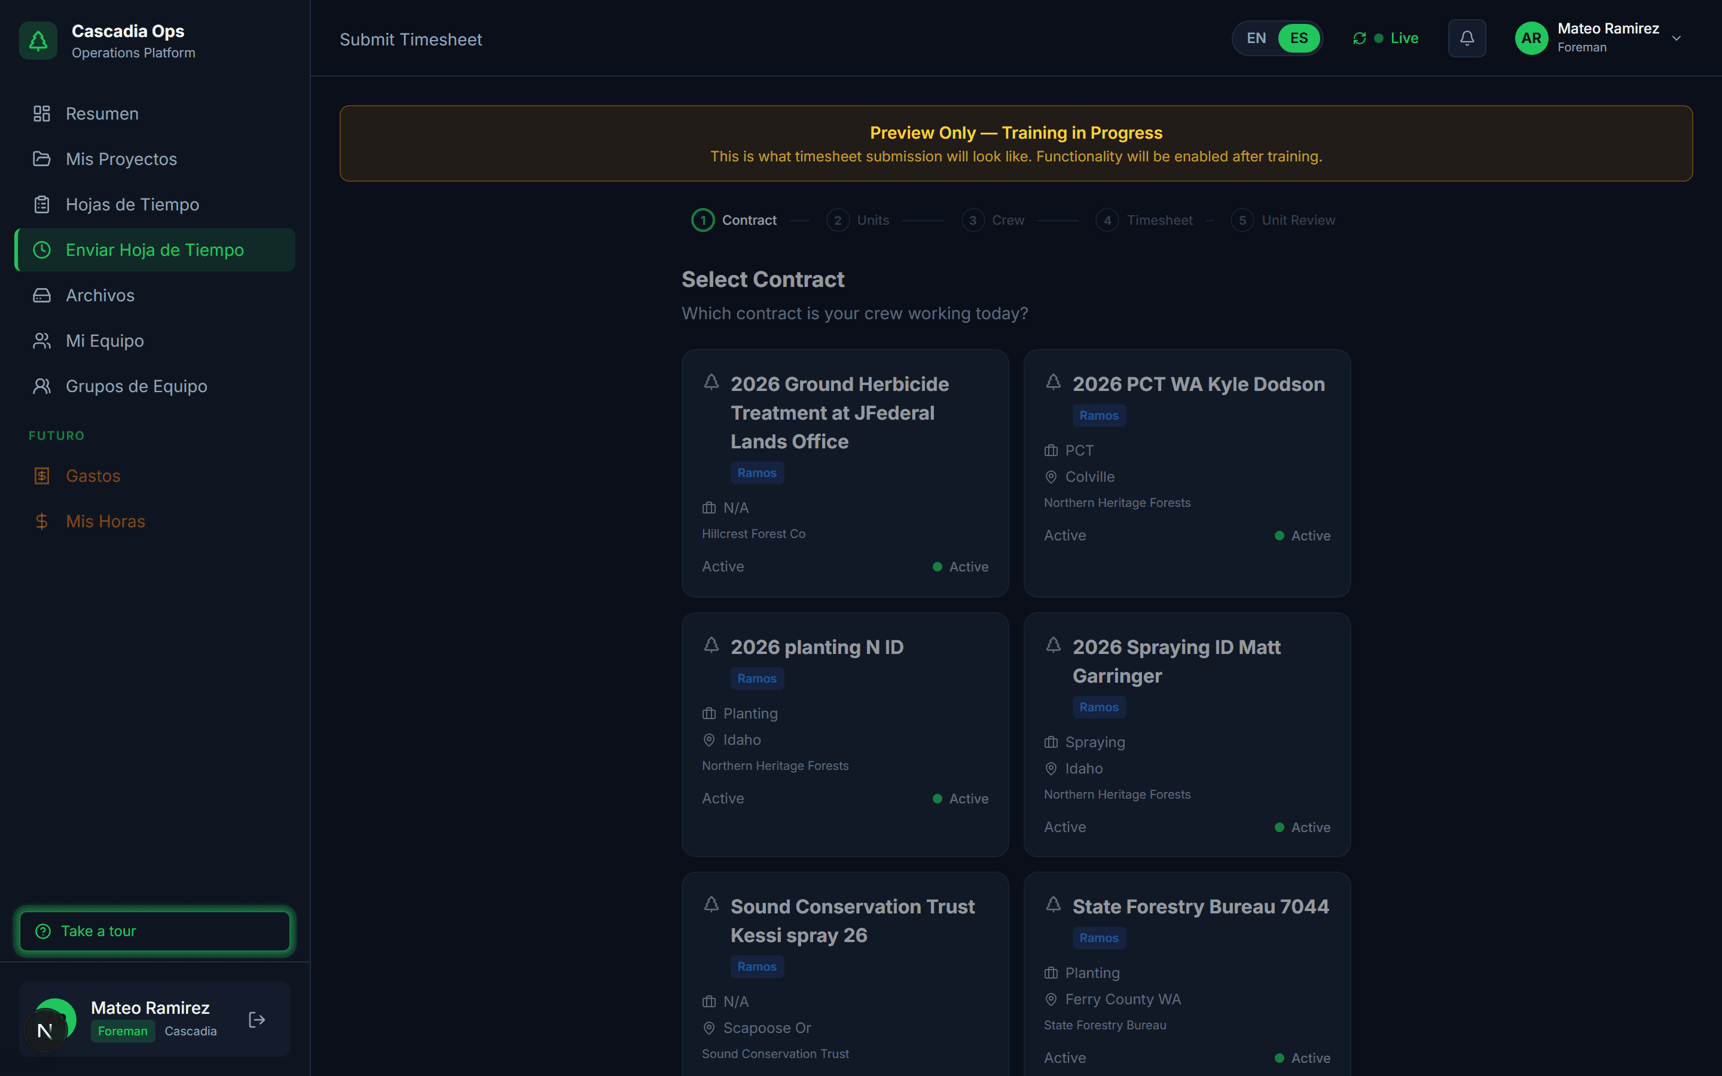Select the State Forestry Bureau 7044 contract
This screenshot has height=1076, width=1722.
click(x=1187, y=974)
